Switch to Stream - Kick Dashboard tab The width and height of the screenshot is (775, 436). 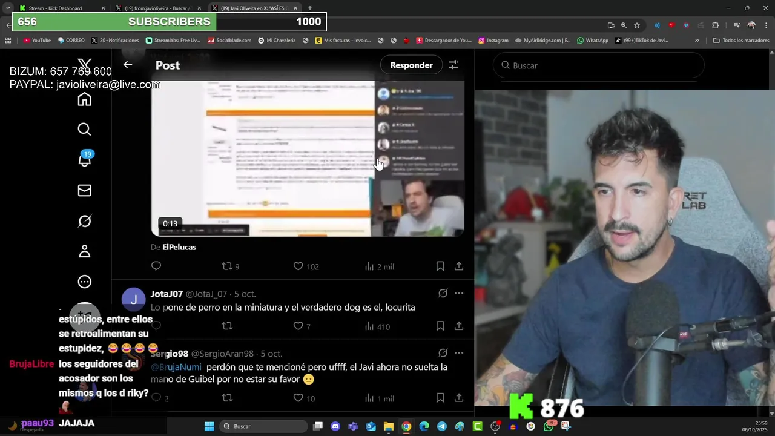pyautogui.click(x=61, y=8)
